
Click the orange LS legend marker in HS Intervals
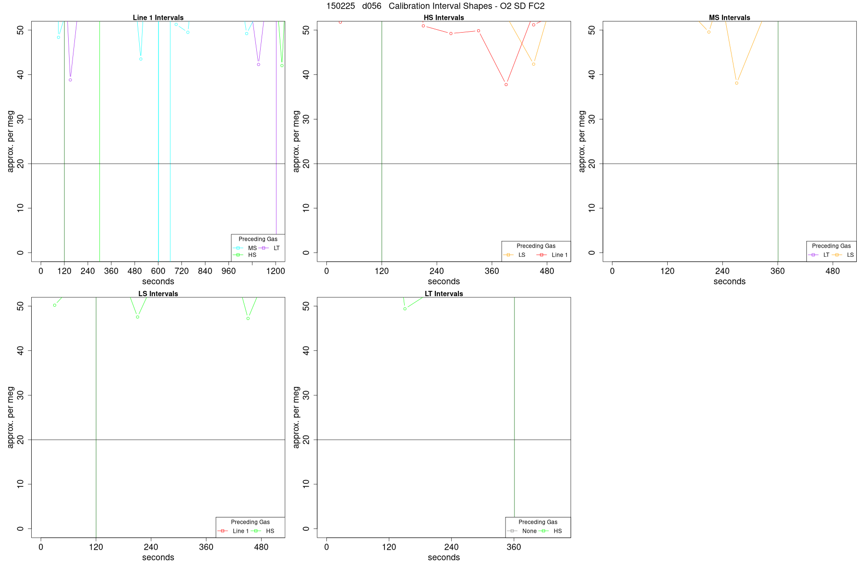508,255
